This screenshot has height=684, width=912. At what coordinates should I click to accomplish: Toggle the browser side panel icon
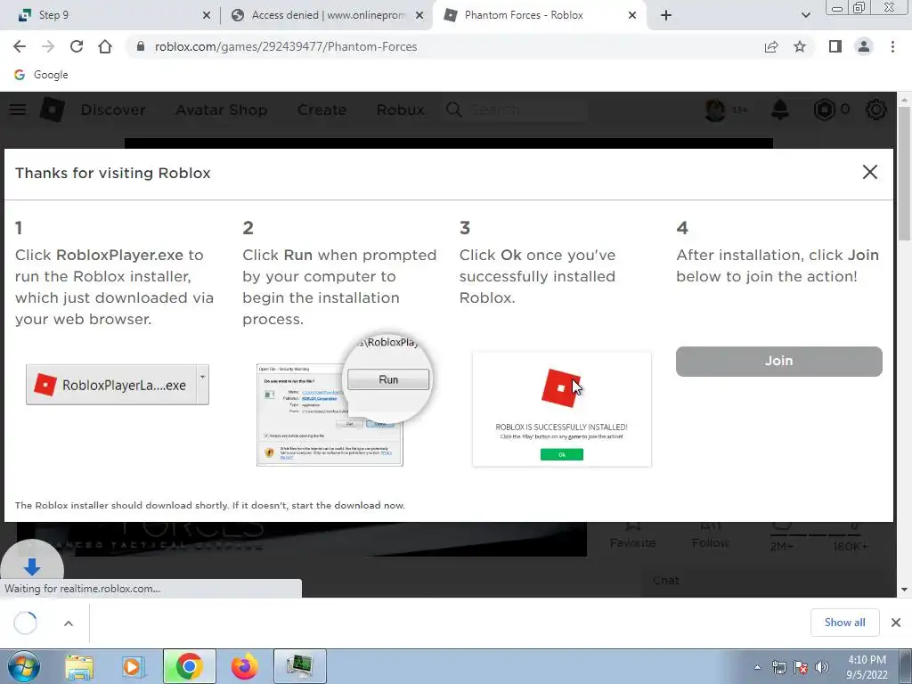[x=835, y=46]
